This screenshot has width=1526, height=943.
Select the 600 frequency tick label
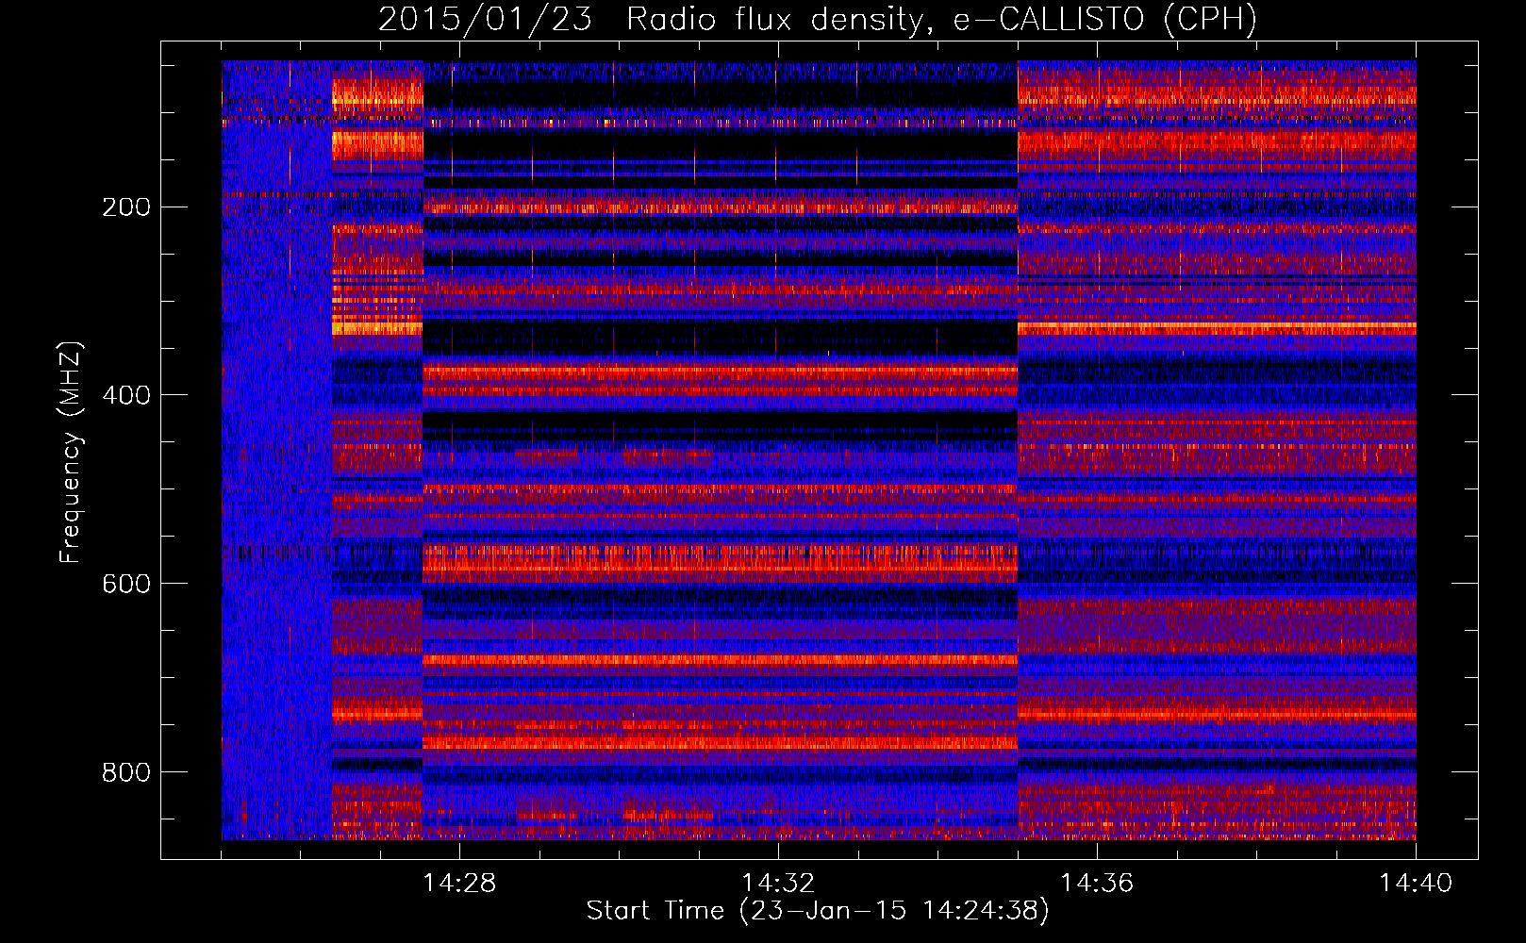coord(126,584)
